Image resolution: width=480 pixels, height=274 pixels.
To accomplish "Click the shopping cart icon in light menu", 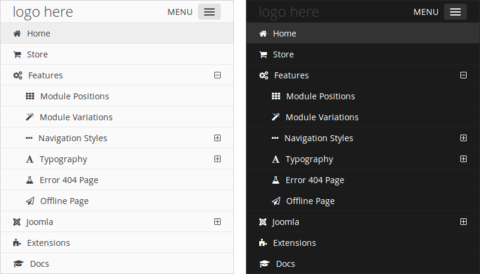I will (17, 54).
